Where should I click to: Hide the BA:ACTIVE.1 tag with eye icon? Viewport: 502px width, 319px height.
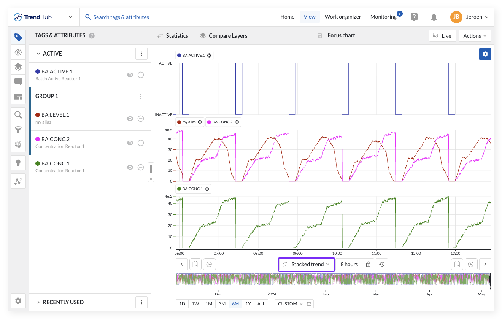tap(130, 75)
